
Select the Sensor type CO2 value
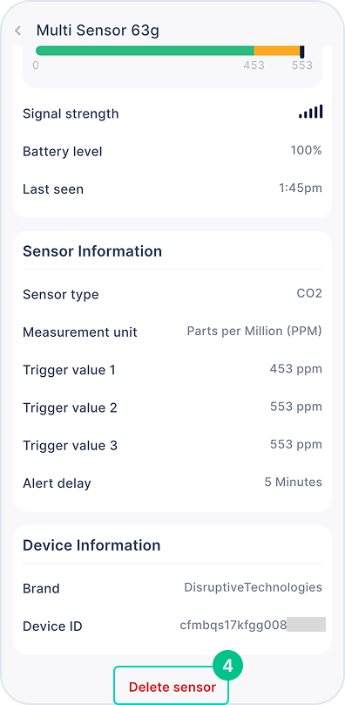pyautogui.click(x=309, y=293)
